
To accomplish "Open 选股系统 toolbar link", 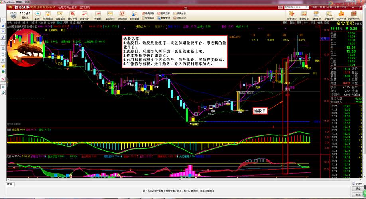I will [x=180, y=18].
